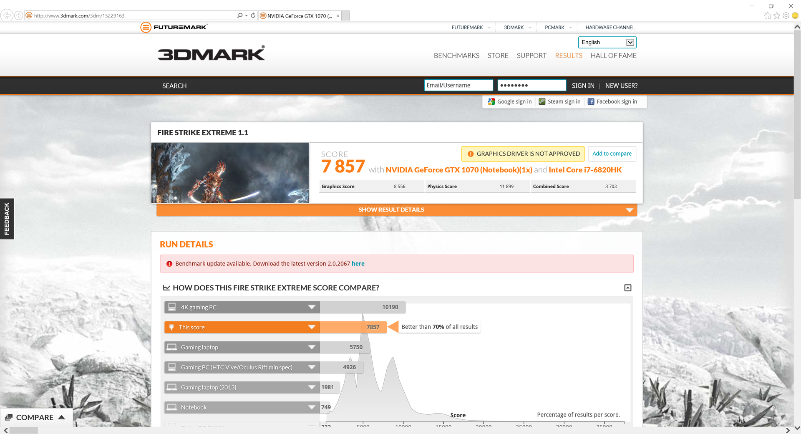Click the red alert icon in update banner
The image size is (801, 434).
pyautogui.click(x=169, y=264)
